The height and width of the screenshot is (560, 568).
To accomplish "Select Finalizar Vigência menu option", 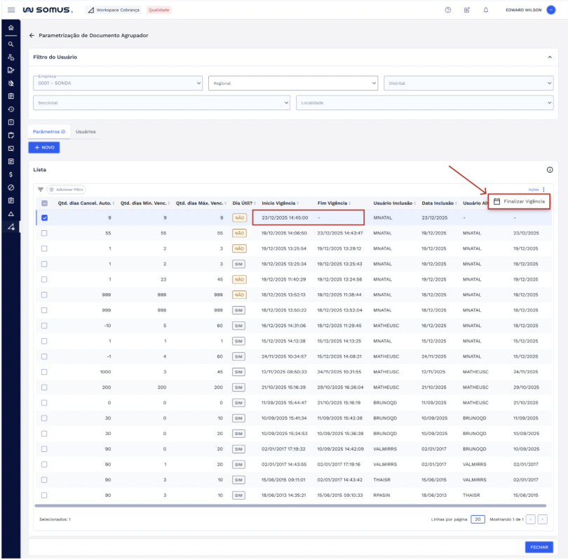I will point(520,201).
